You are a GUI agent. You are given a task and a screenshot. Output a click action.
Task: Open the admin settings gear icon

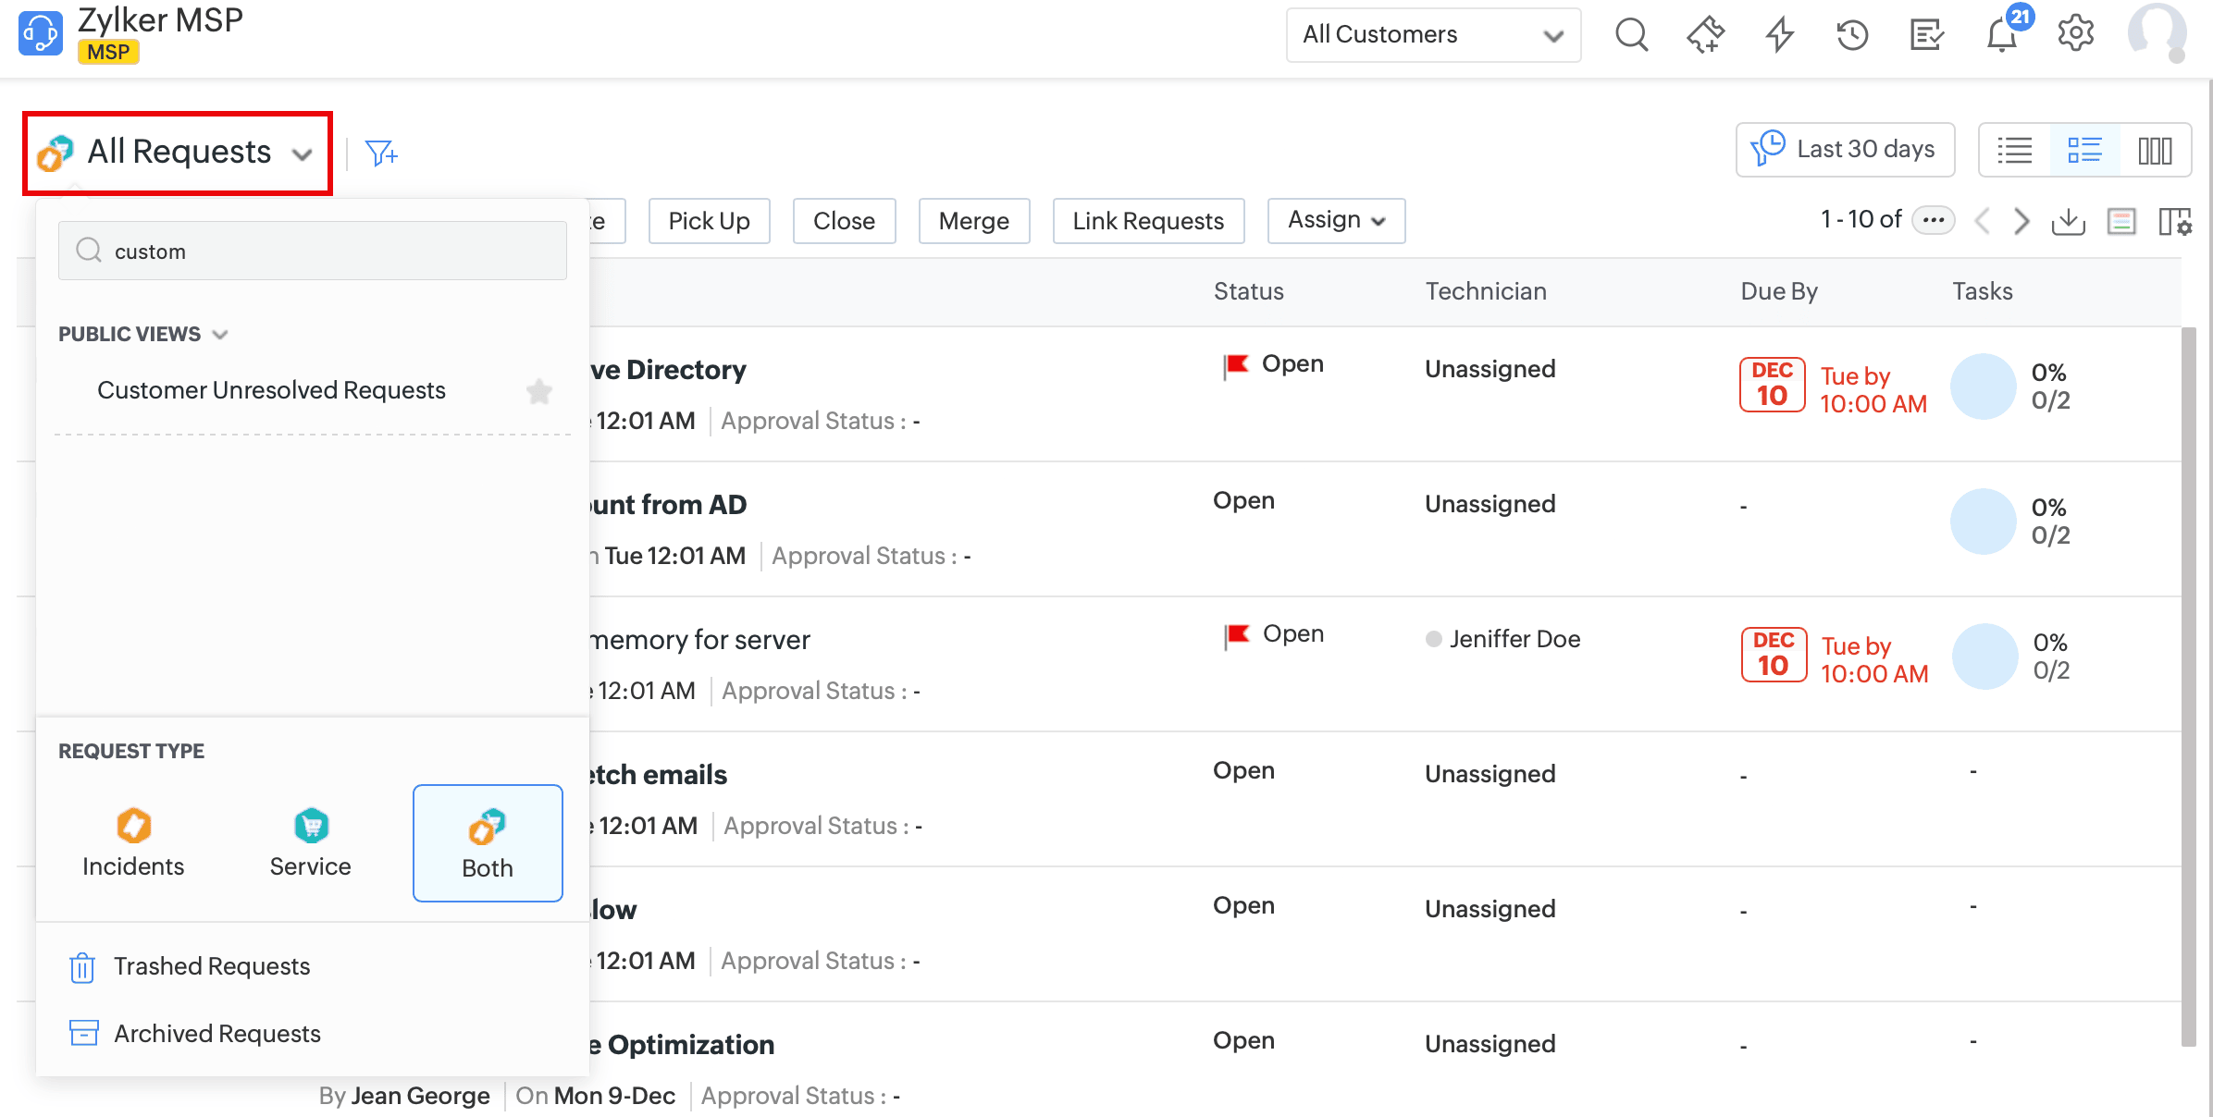tap(2075, 33)
